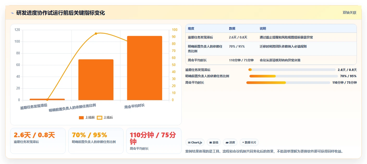
Task: Click the 双轴关联 label in header
Action: coord(349,12)
